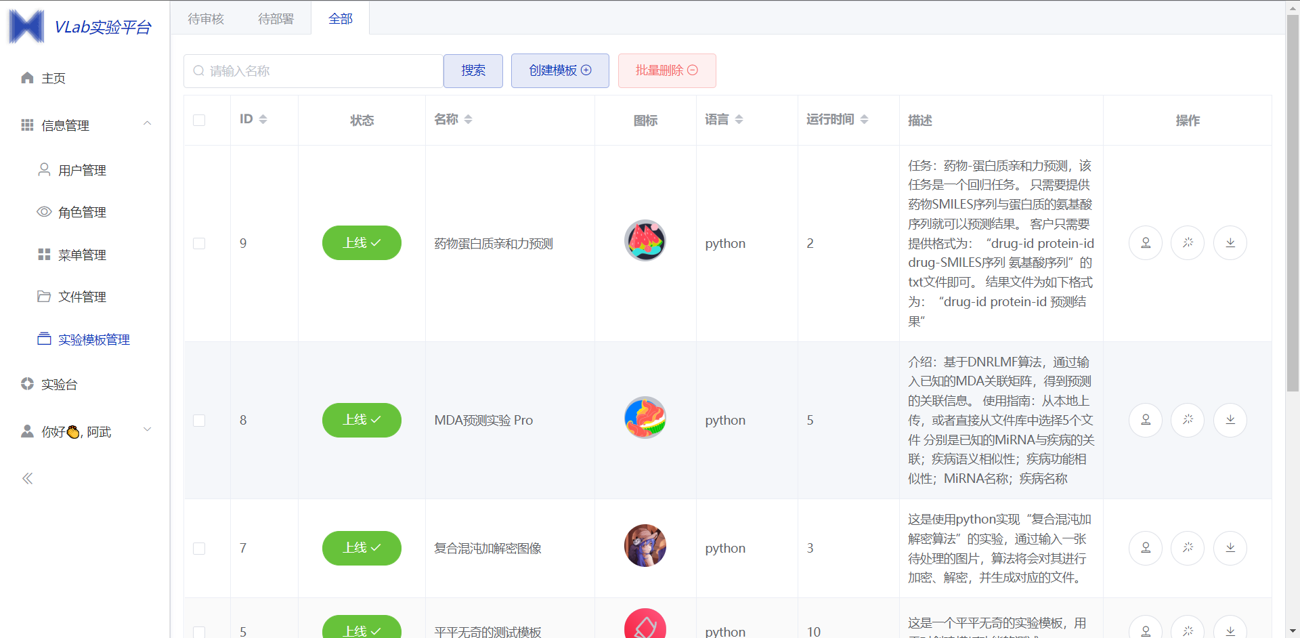Switch to the 待审核 tab
1300x638 pixels.
point(206,18)
